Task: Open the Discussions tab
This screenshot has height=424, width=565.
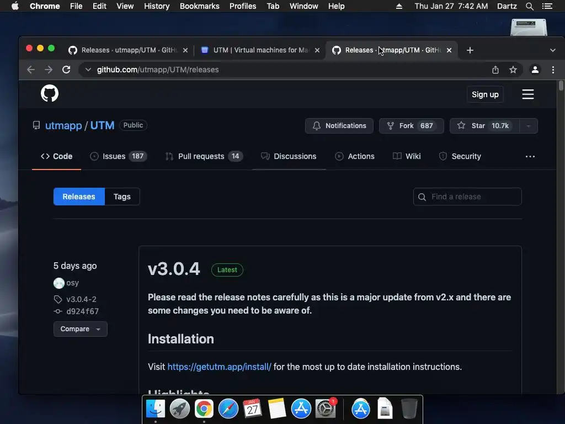Action: (289, 156)
